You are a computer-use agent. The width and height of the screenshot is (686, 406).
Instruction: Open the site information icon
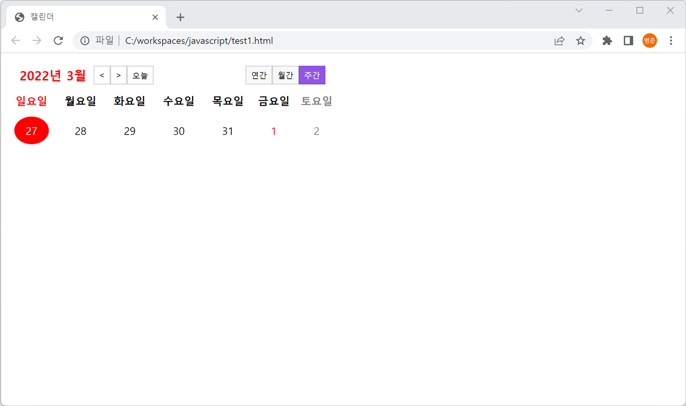coord(85,41)
